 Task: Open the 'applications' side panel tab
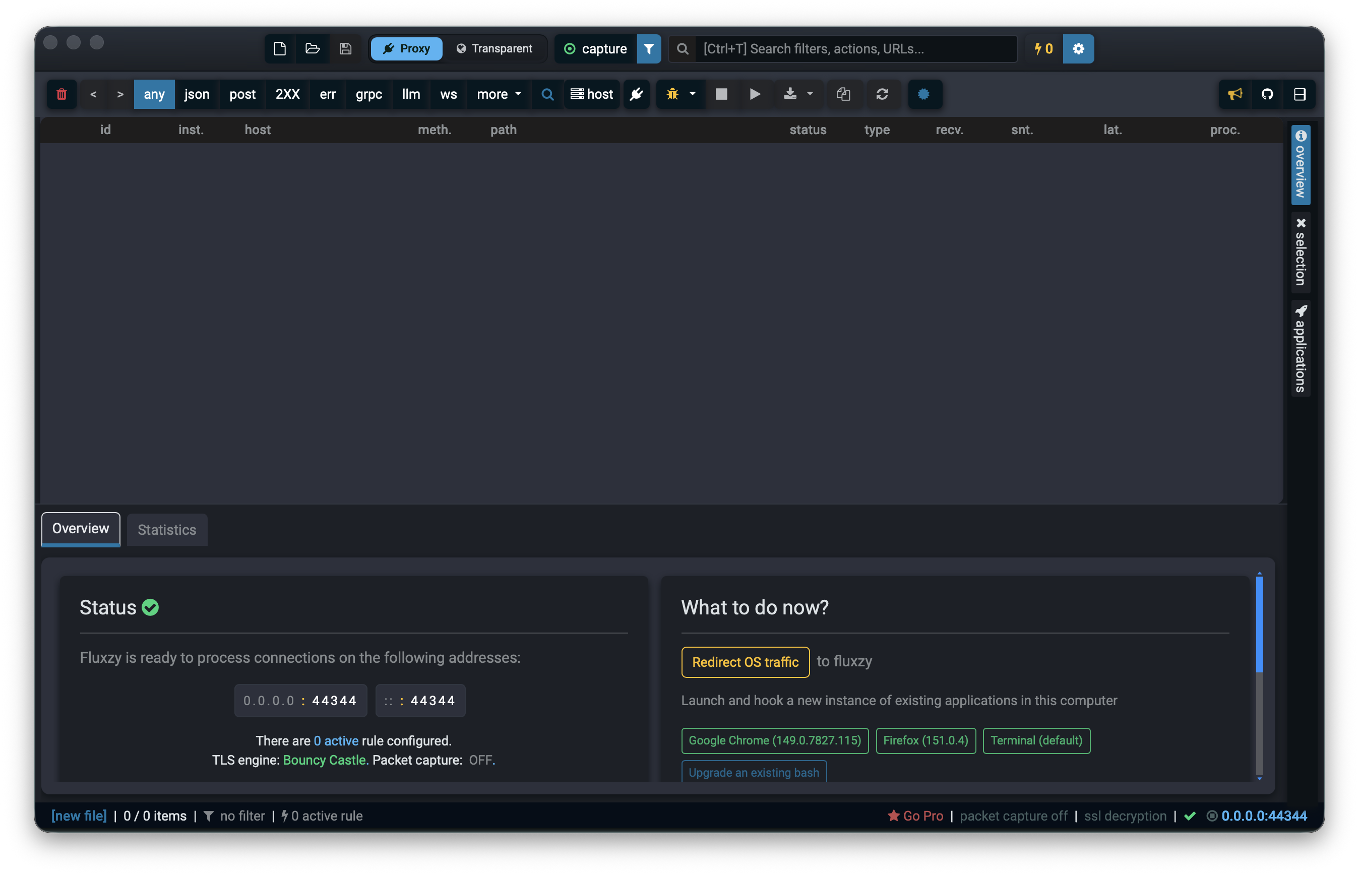(1301, 349)
